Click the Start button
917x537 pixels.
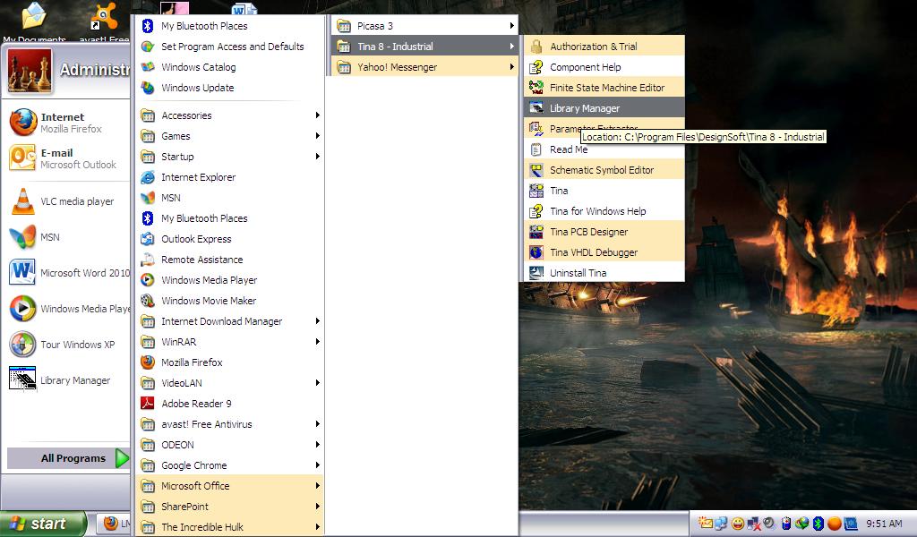tap(43, 524)
